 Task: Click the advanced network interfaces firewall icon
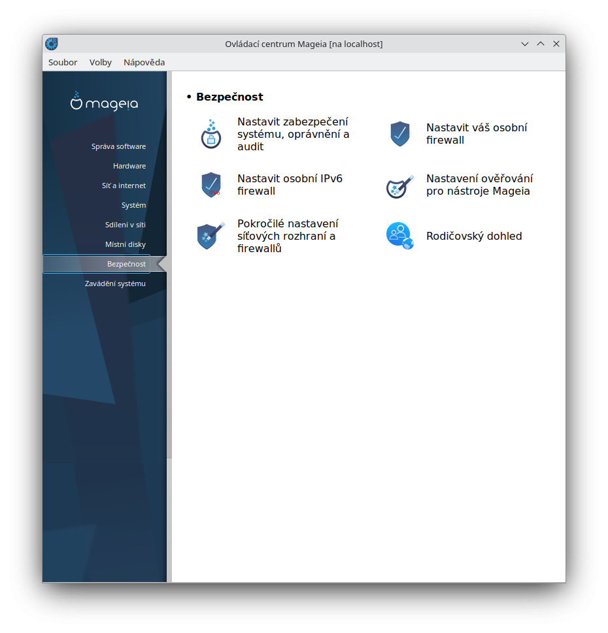pyautogui.click(x=211, y=236)
